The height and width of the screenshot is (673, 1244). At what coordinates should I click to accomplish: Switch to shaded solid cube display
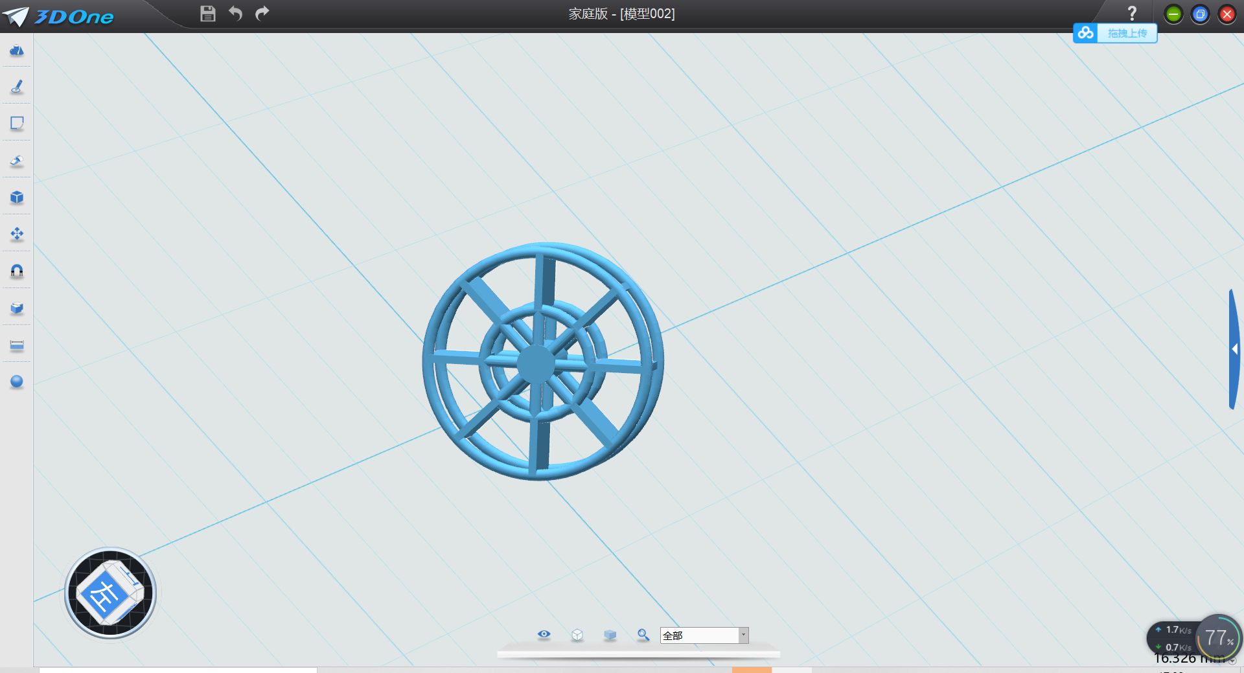click(x=610, y=635)
